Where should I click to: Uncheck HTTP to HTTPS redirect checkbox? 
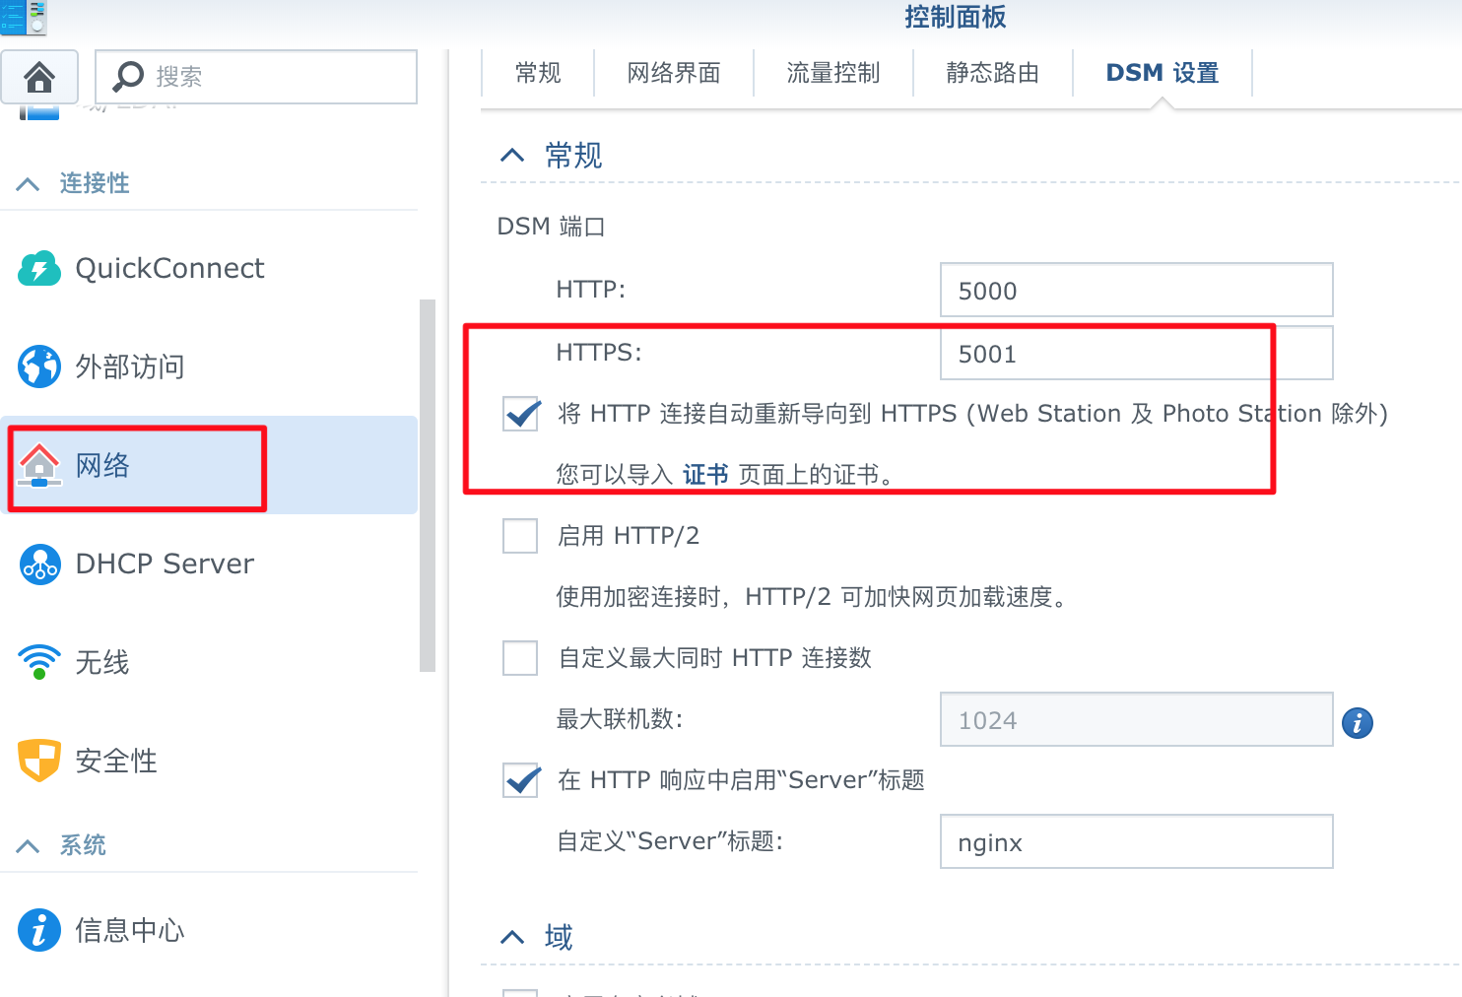(520, 414)
